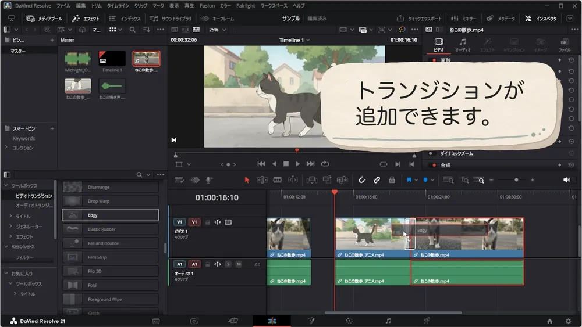Open the flag color dropdown

pyautogui.click(x=416, y=180)
